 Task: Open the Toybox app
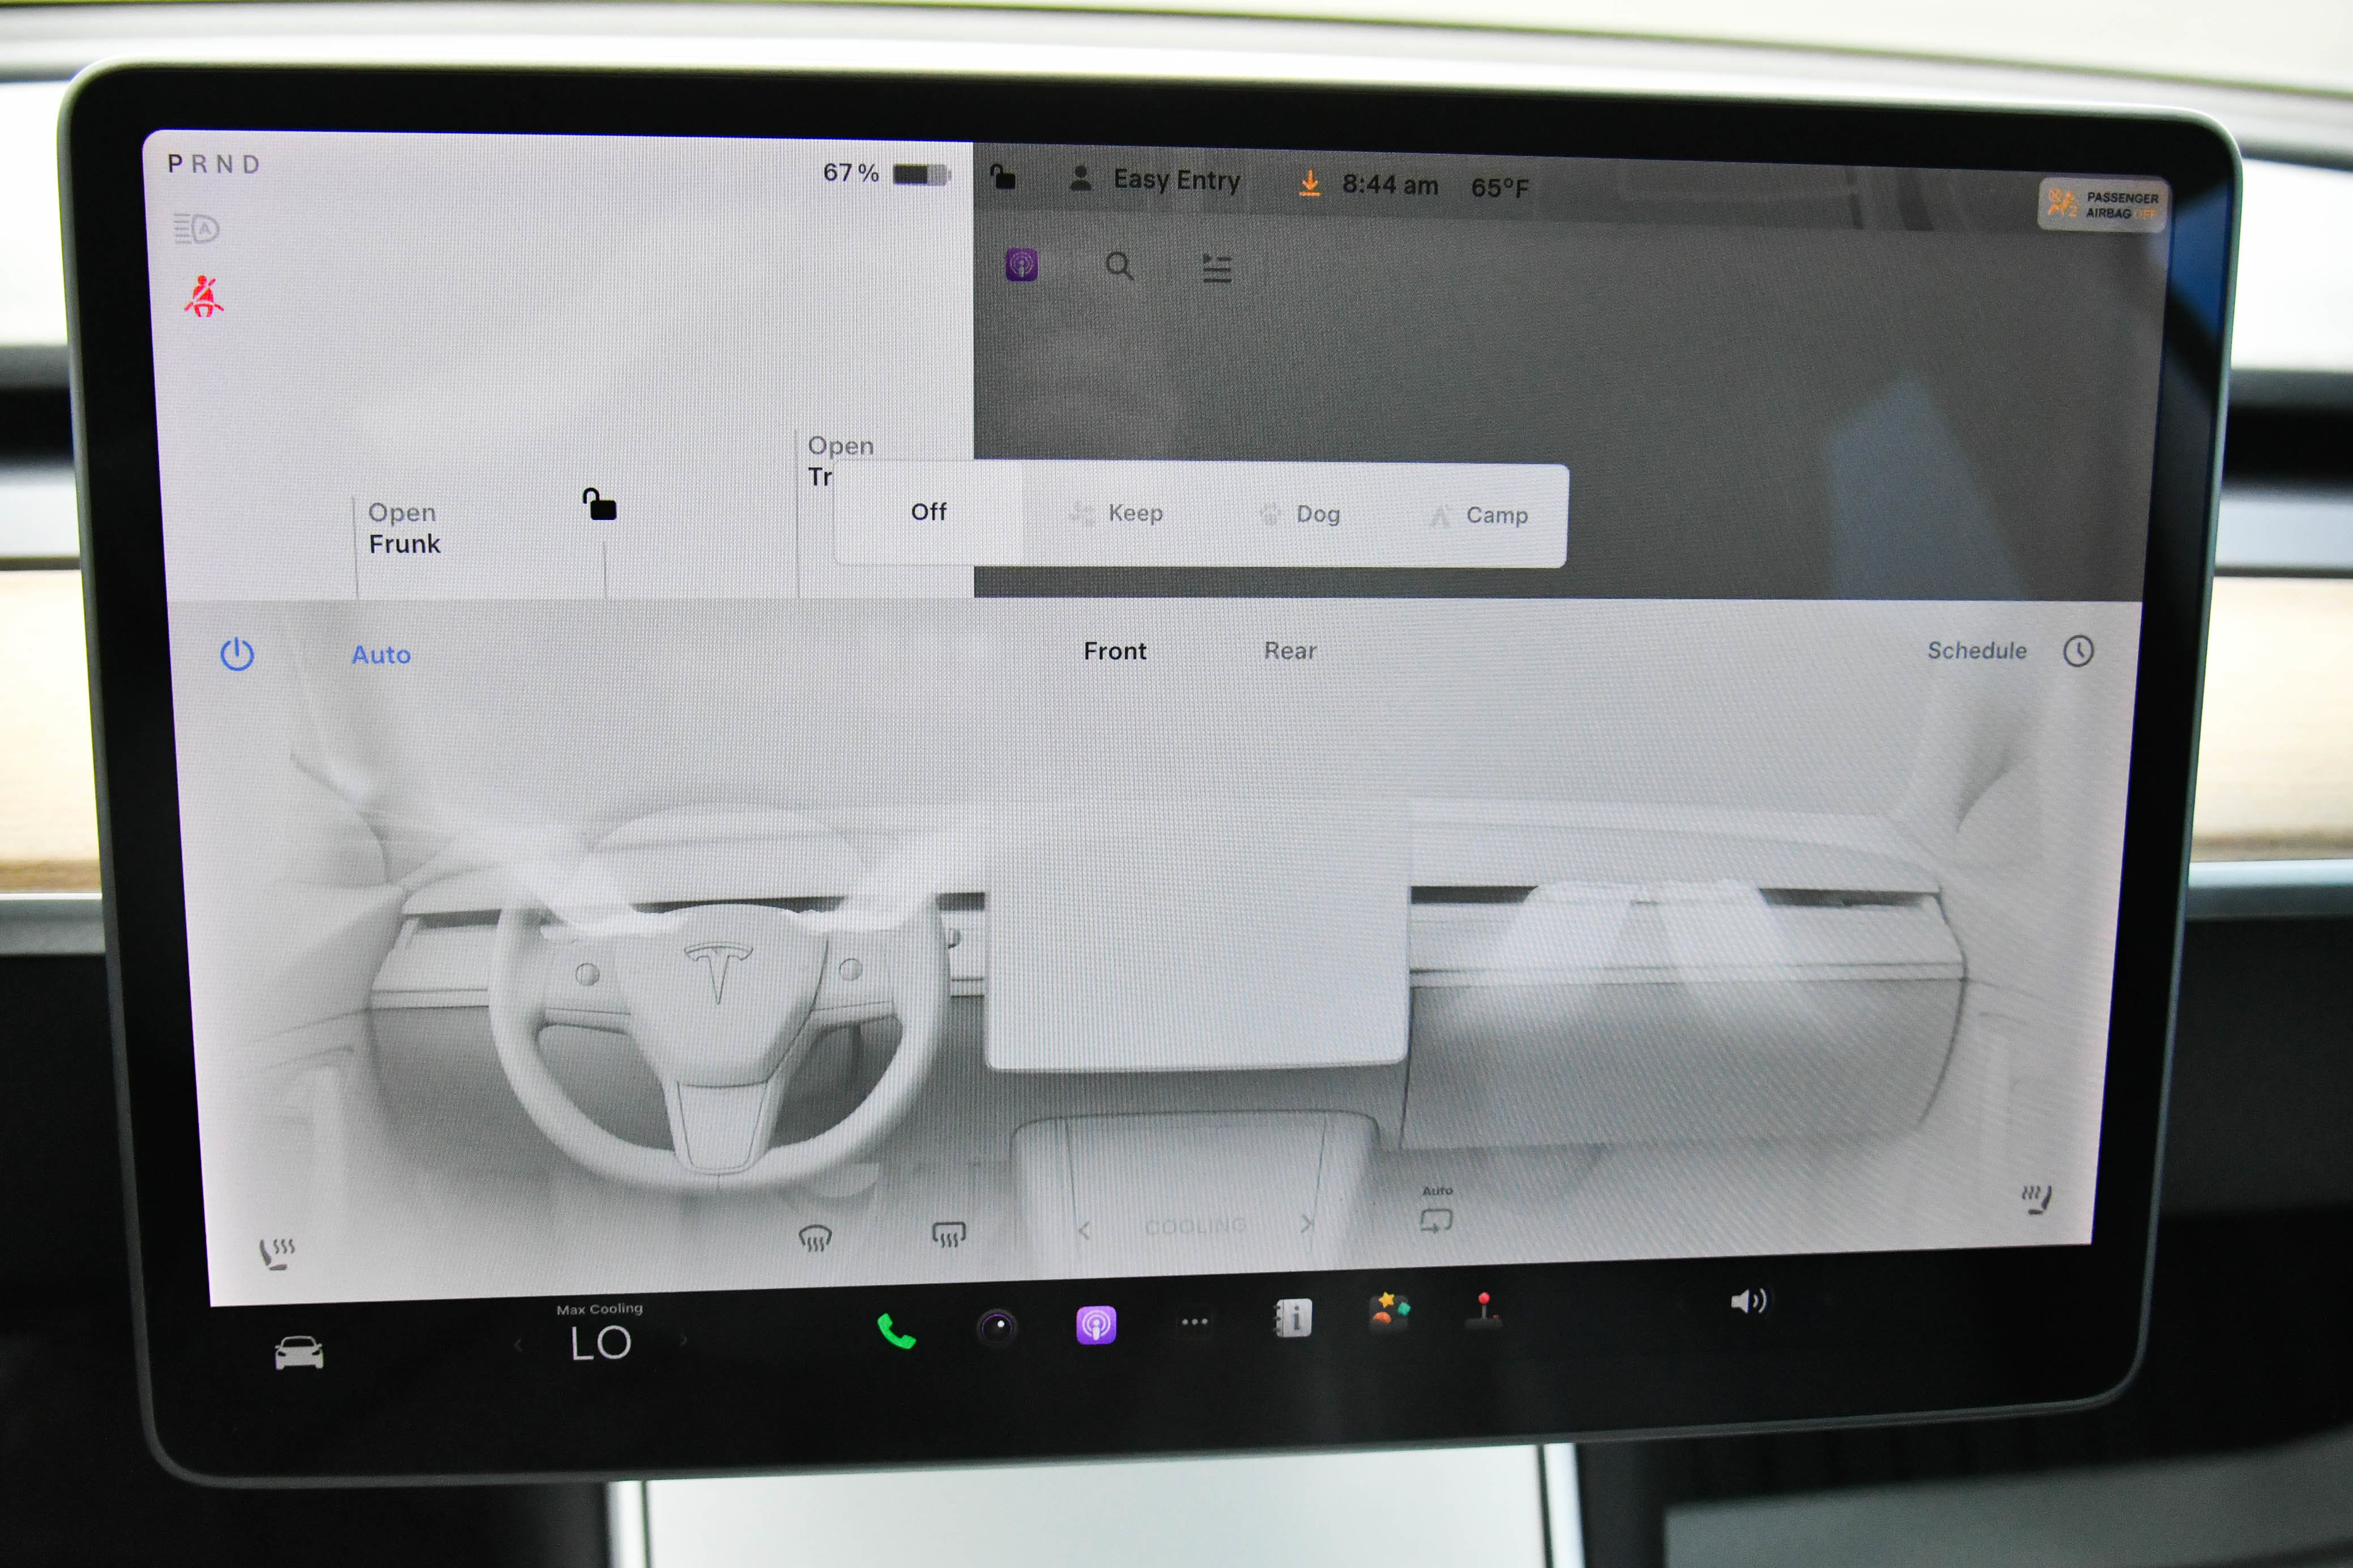pos(1389,1311)
